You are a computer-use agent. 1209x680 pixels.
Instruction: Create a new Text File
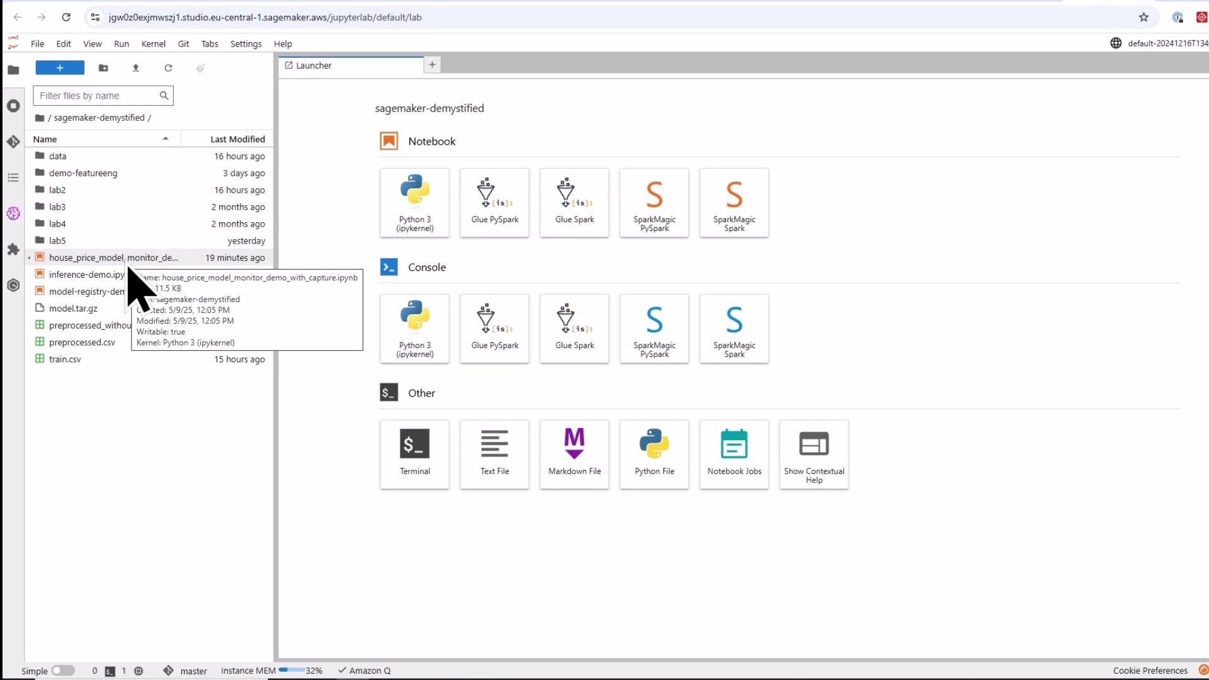(494, 455)
